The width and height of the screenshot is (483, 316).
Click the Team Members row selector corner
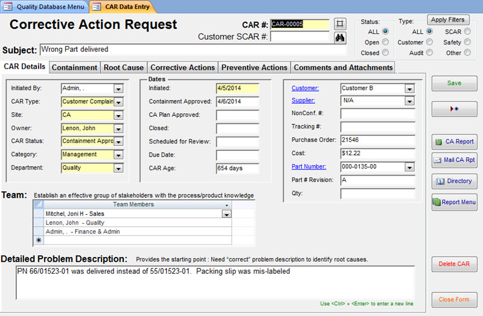tap(39, 204)
